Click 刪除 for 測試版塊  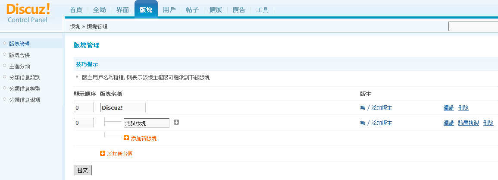pos(489,123)
